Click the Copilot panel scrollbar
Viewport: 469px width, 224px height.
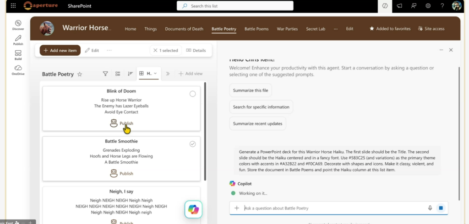click(x=459, y=134)
